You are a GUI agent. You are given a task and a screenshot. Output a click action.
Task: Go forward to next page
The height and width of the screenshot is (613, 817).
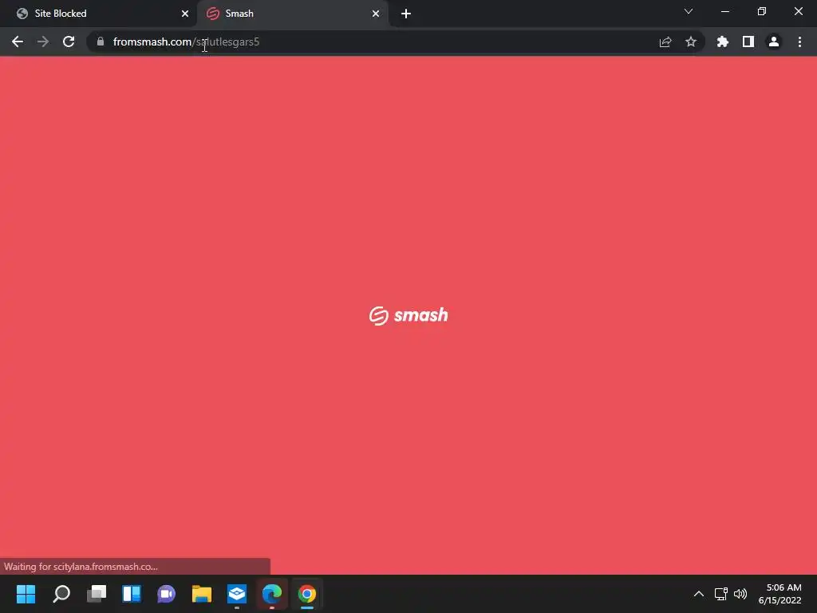[x=43, y=42]
